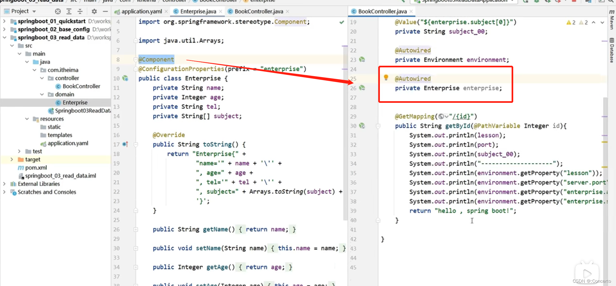616x286 pixels.
Task: Select the templates folder
Action: click(x=60, y=135)
